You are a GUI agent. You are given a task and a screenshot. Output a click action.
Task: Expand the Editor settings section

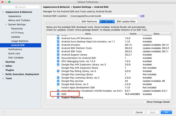(x=3, y=66)
